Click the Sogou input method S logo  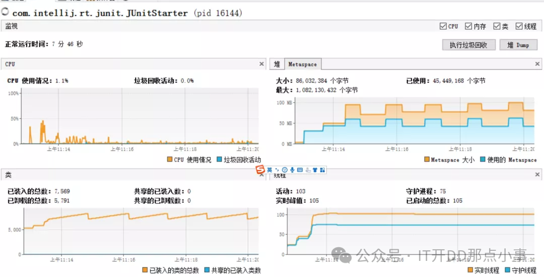click(260, 170)
